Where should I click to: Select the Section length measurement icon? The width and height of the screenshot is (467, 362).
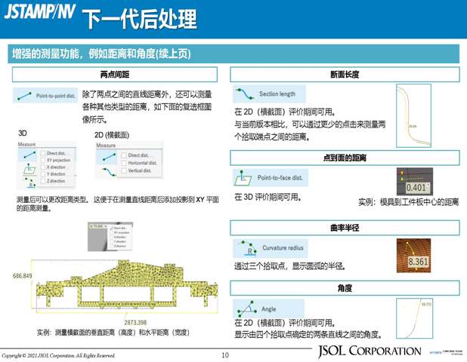click(x=244, y=94)
